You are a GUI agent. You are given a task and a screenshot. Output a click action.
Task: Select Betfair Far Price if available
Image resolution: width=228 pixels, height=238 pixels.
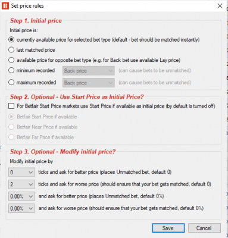pyautogui.click(x=11, y=137)
